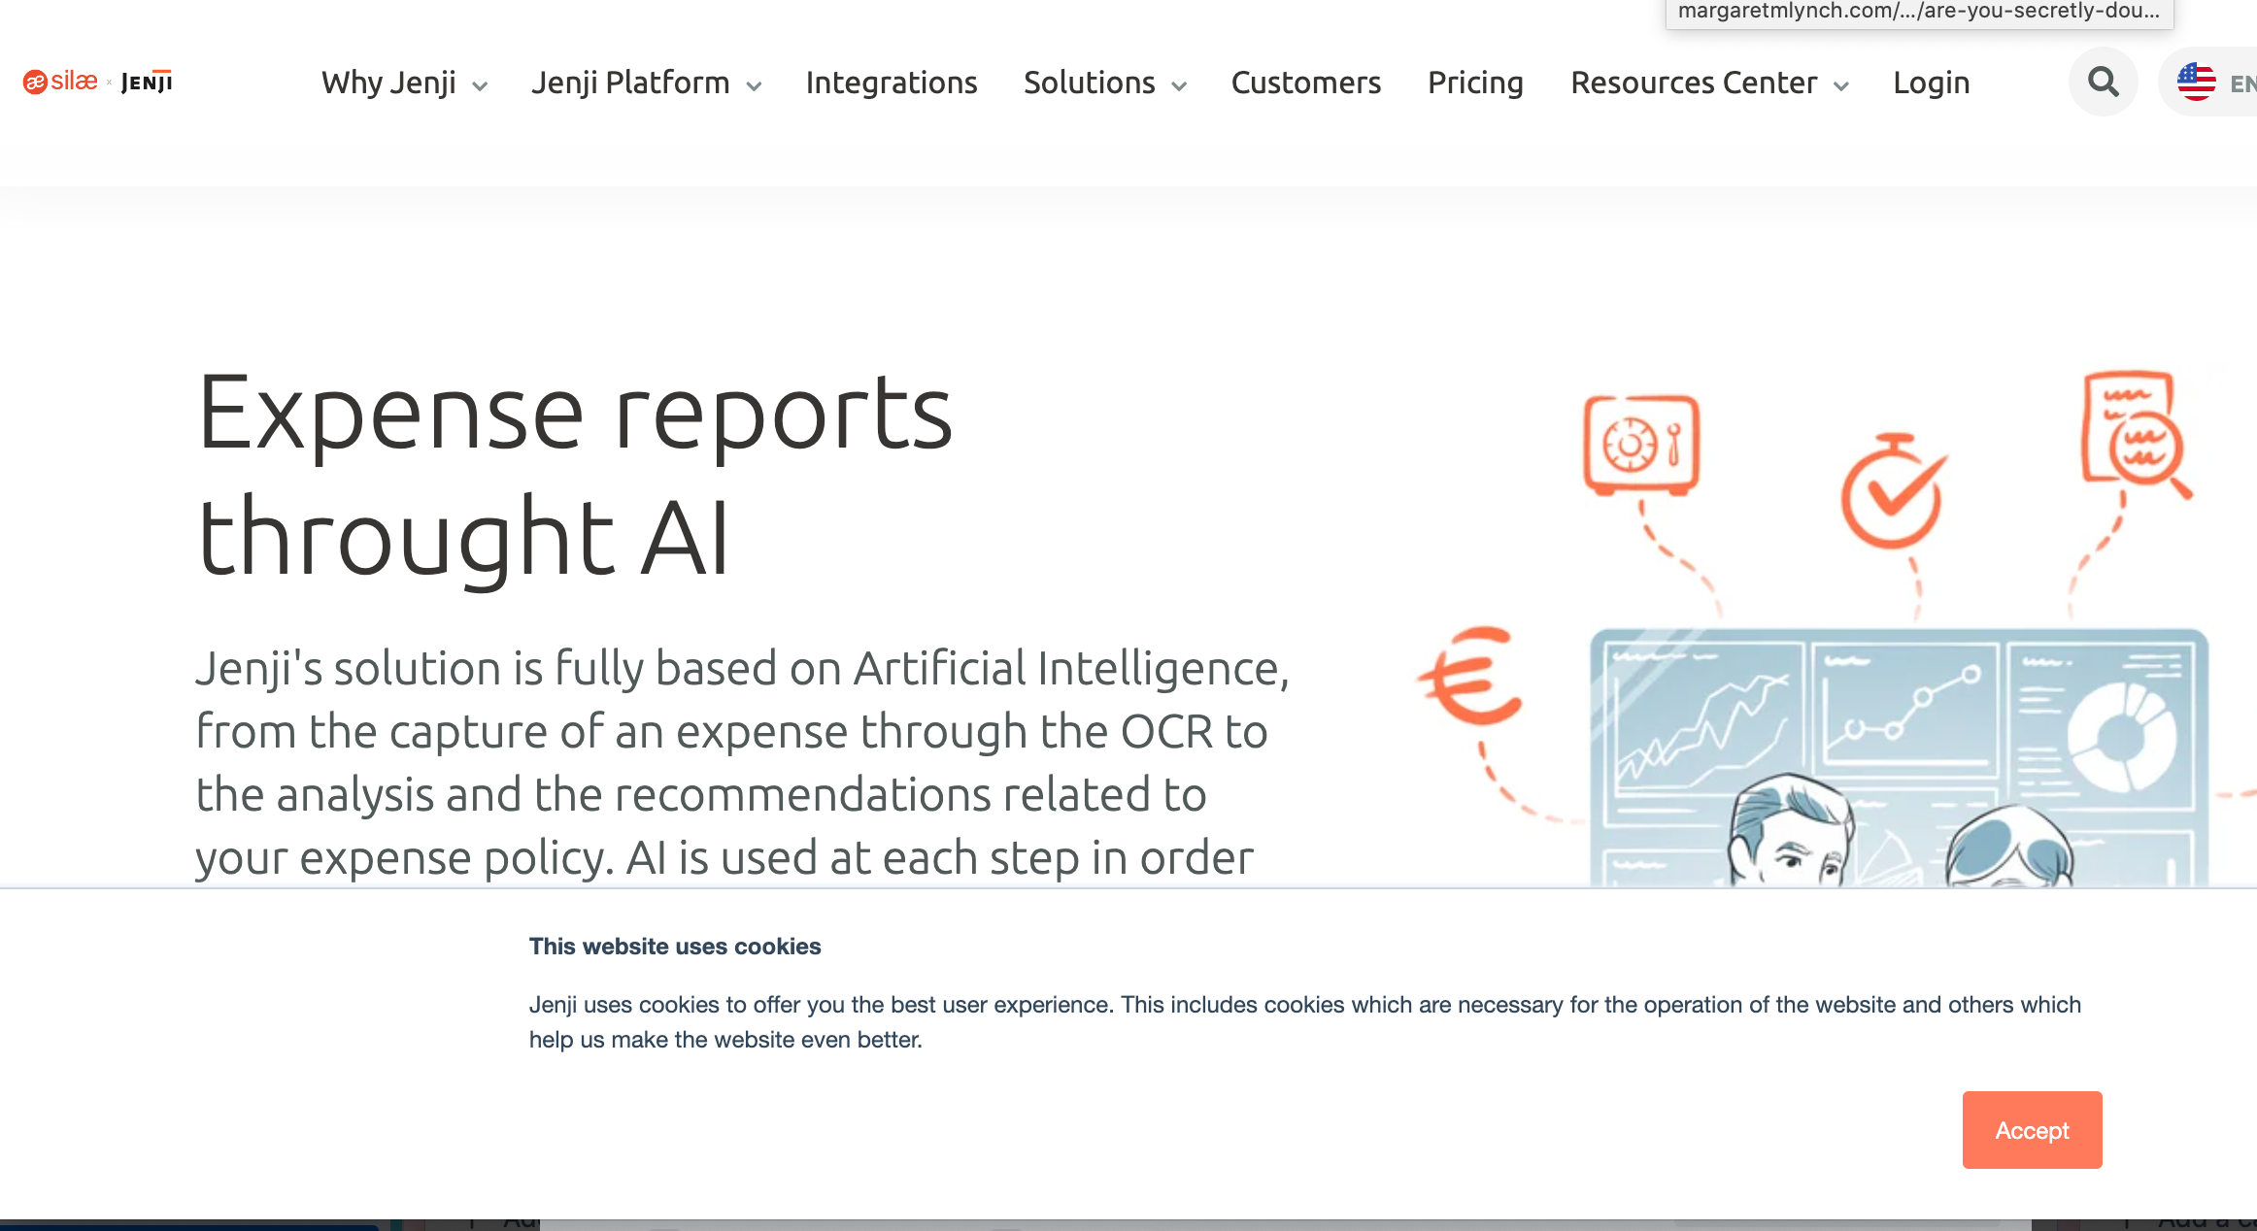Click the orange euro symbol illustration
This screenshot has width=2257, height=1231.
coord(1470,676)
